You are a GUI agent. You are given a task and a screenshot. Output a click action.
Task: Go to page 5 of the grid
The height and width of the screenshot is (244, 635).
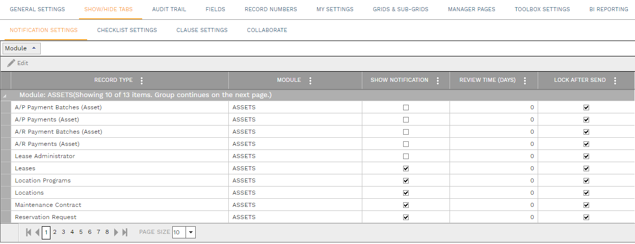tap(81, 232)
